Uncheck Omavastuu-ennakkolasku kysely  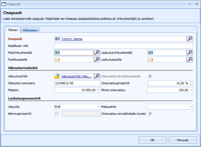click(x=150, y=114)
